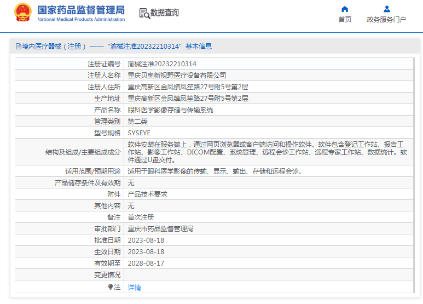Viewport: 423px width, 304px height.
Task: Click the 政务服务门户 person icon
Action: (386, 9)
